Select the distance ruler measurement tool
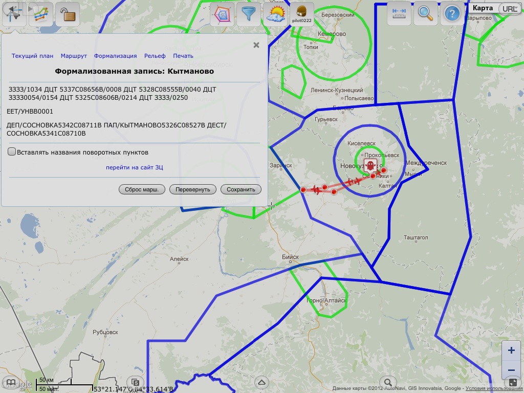524x393 pixels. [x=399, y=13]
